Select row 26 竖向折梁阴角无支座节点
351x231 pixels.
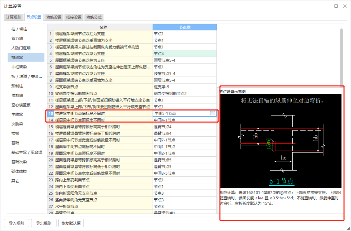[103, 200]
